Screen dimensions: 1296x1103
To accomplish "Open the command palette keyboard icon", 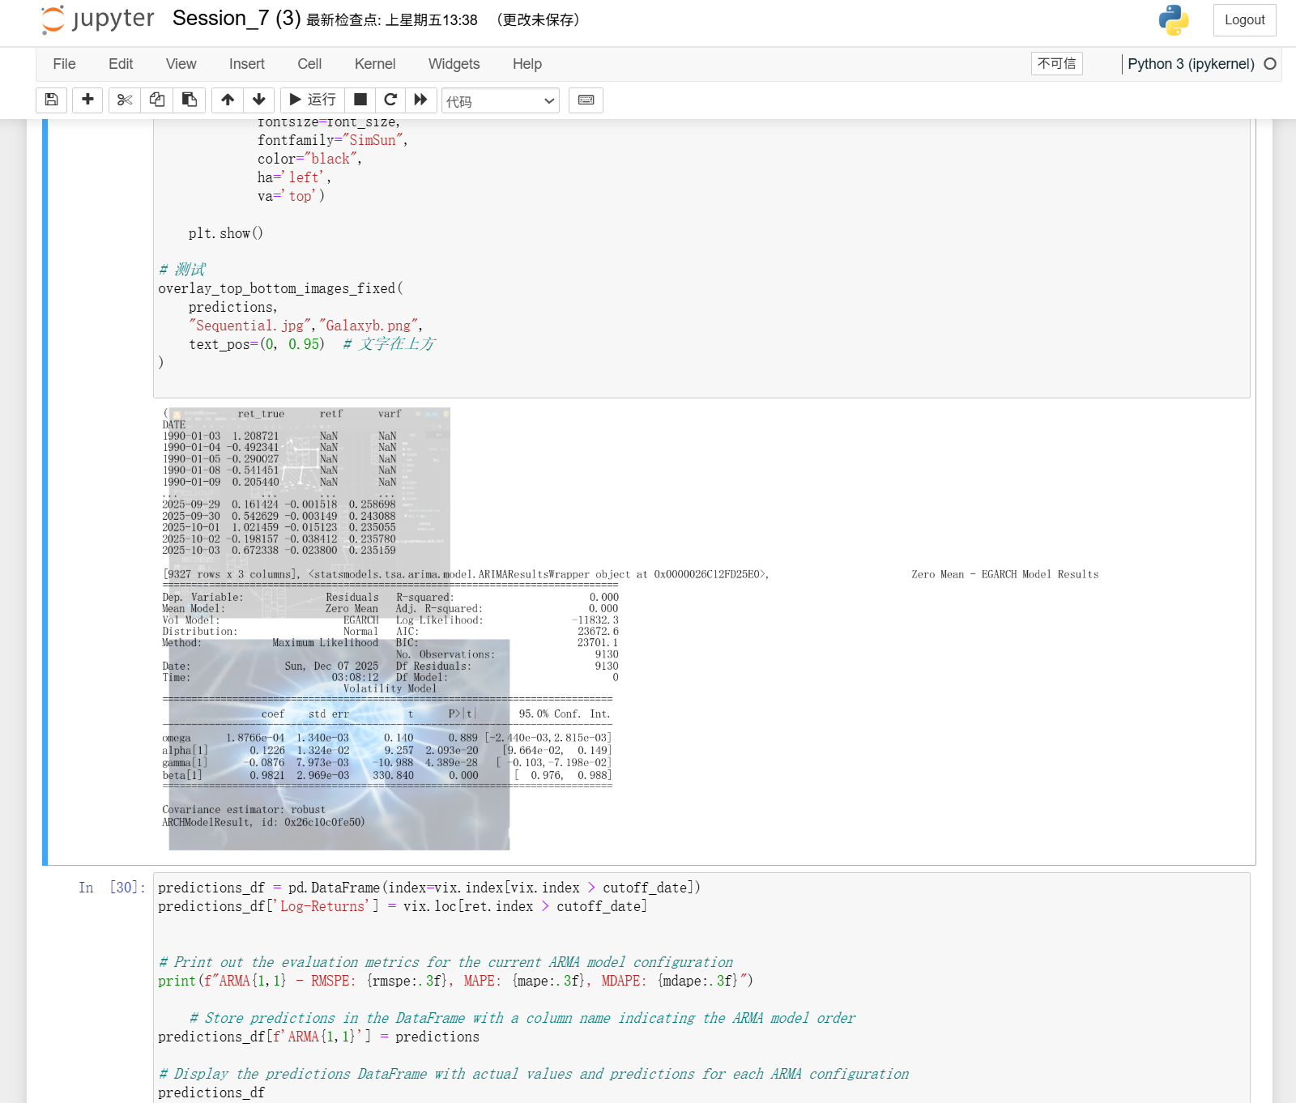I will (x=586, y=100).
